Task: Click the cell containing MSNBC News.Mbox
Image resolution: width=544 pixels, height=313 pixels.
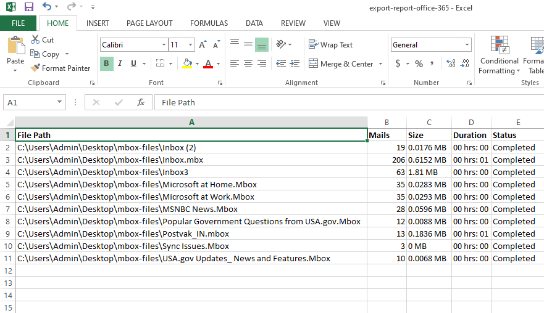Action: pyautogui.click(x=191, y=209)
